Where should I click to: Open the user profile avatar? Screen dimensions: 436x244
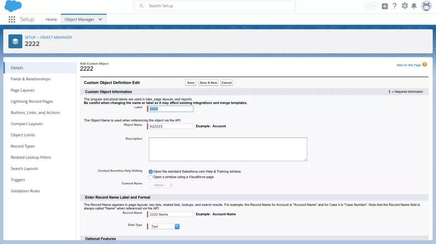pyautogui.click(x=426, y=6)
